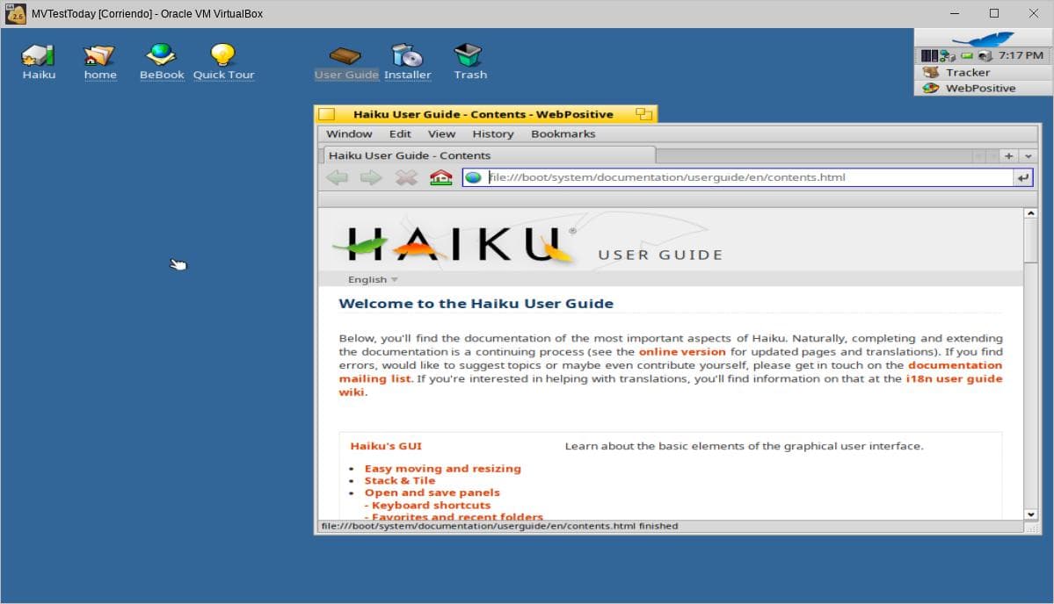This screenshot has width=1054, height=604.
Task: Click the new tab plus button
Action: (x=1008, y=155)
